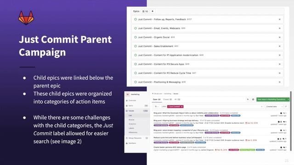The height and width of the screenshot is (165, 294).
Task: Open the Developer Report visibility blog post issue
Action: [x=186, y=113]
